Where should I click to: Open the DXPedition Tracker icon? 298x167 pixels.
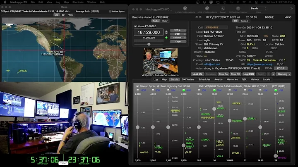[238, 8]
